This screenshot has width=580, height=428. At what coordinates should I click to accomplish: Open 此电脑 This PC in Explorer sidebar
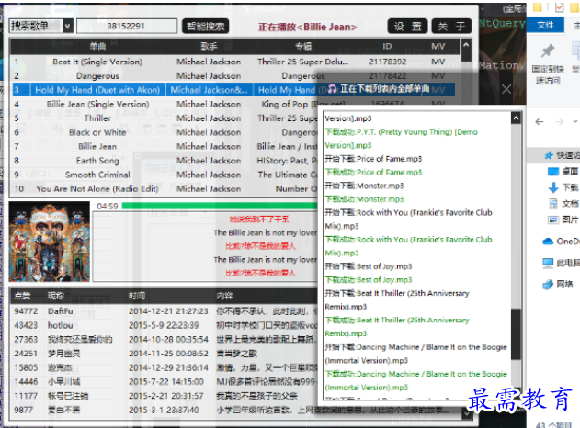click(561, 263)
